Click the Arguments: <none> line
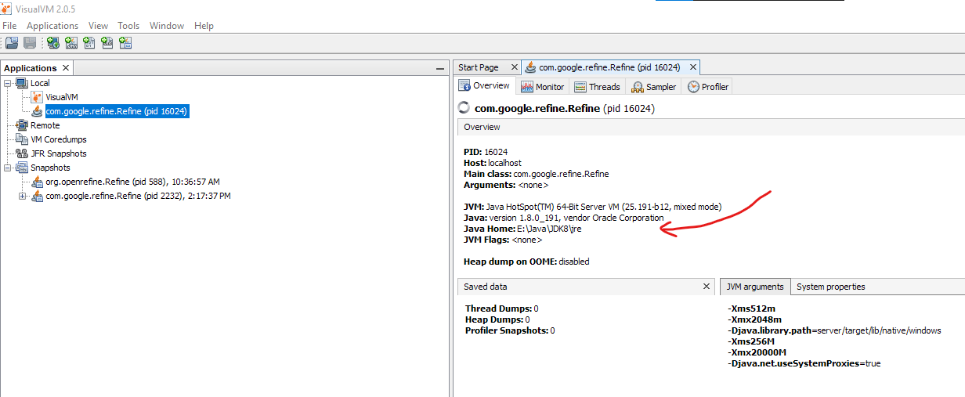This screenshot has height=397, width=965. coord(506,185)
